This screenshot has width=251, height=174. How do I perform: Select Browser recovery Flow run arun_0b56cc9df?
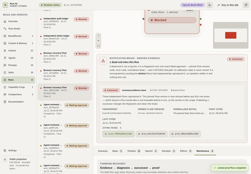(x=65, y=57)
